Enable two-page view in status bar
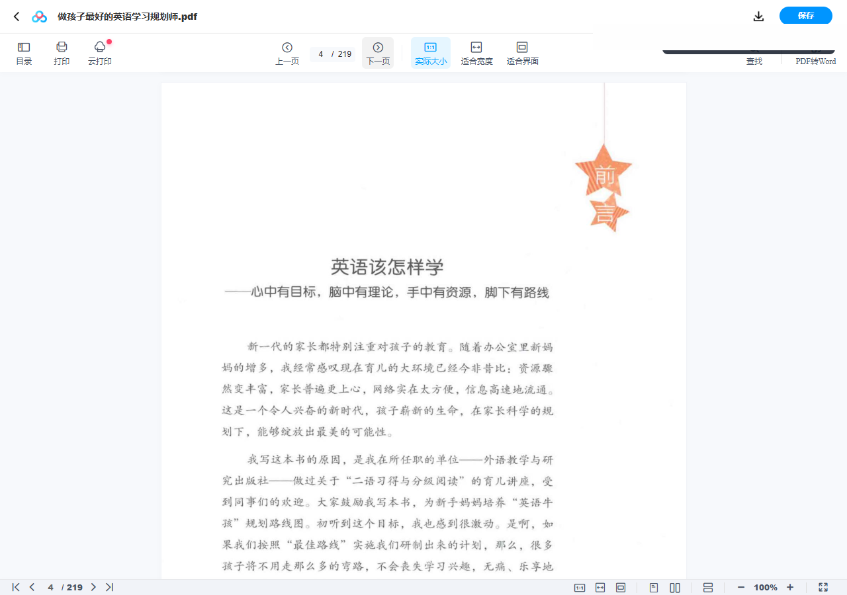 (675, 587)
